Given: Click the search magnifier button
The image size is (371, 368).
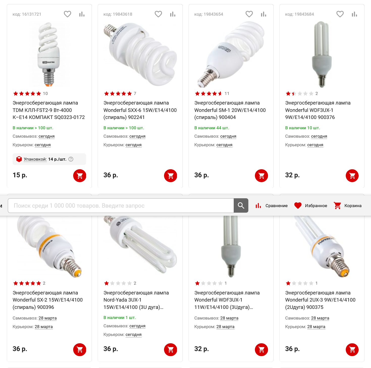Looking at the screenshot, I should pyautogui.click(x=241, y=206).
